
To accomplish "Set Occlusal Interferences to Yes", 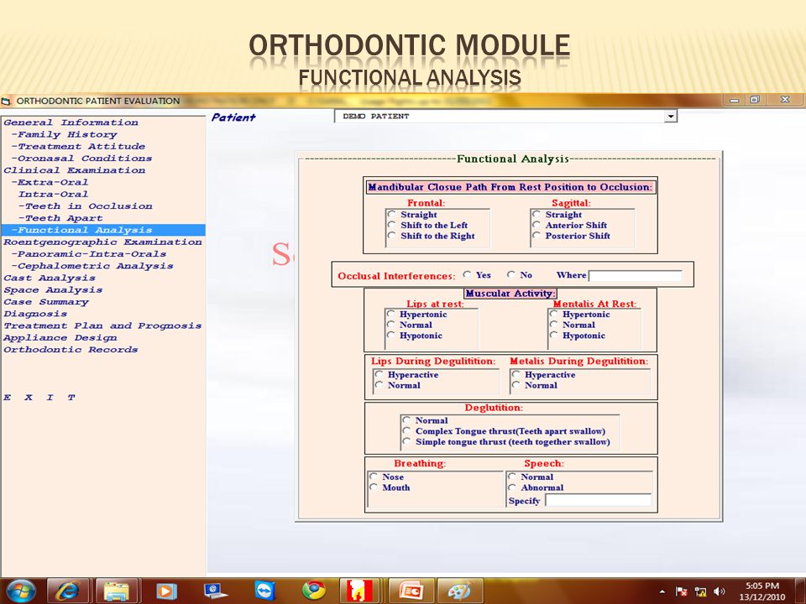I will [x=467, y=275].
